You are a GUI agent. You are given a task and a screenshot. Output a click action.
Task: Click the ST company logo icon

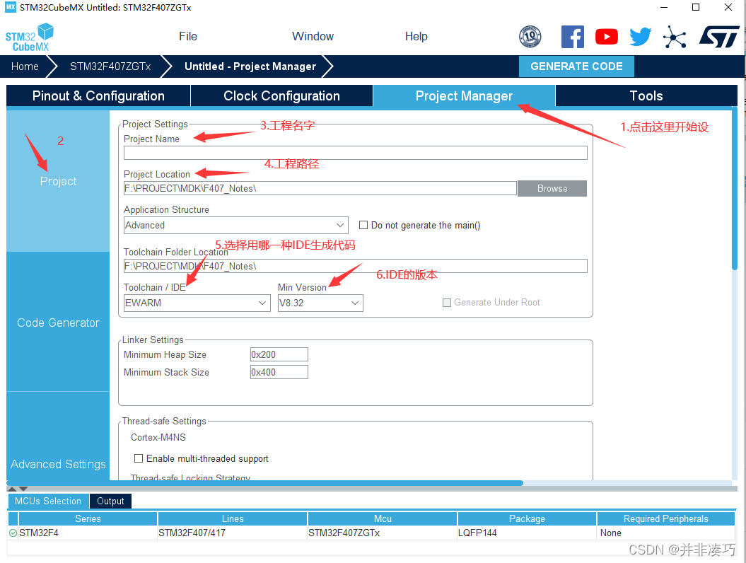pyautogui.click(x=719, y=37)
